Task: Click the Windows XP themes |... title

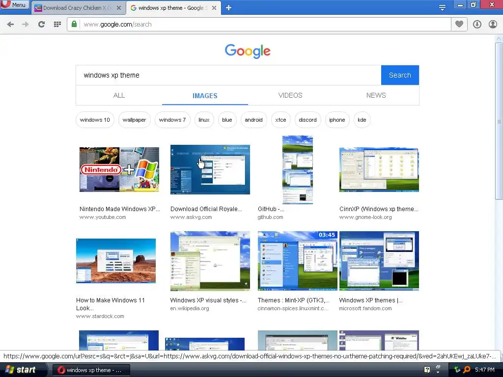Action: 371,300
